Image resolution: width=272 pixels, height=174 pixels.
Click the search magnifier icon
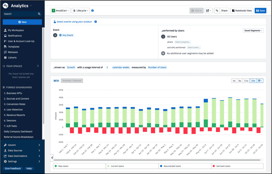pos(39,14)
